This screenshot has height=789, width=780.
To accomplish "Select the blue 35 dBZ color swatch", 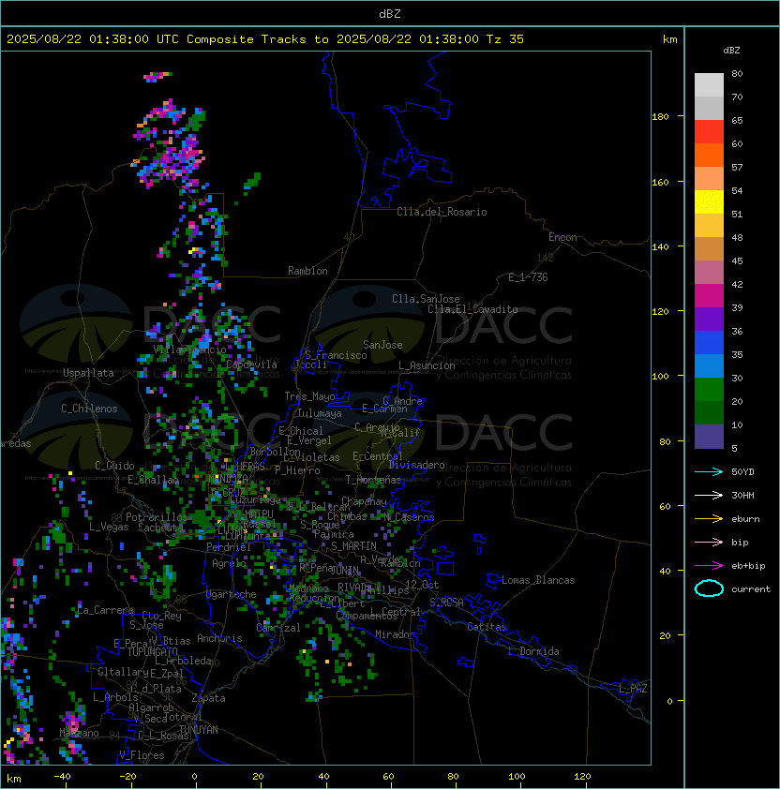I will click(x=709, y=343).
